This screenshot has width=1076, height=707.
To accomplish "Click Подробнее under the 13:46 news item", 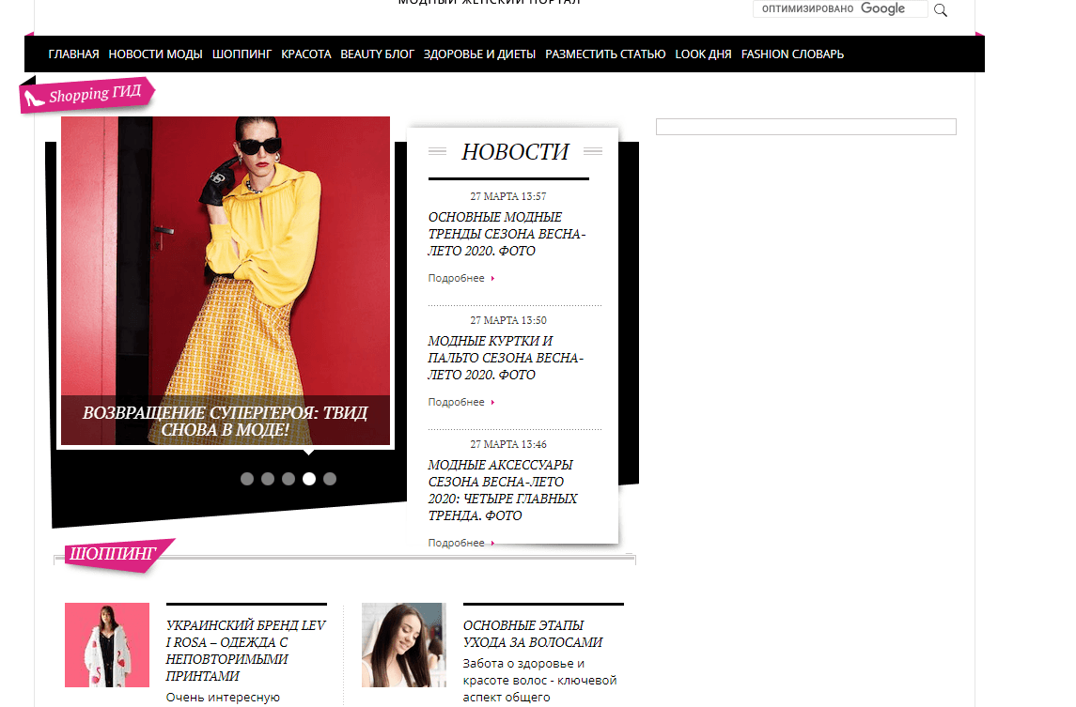I will (457, 543).
